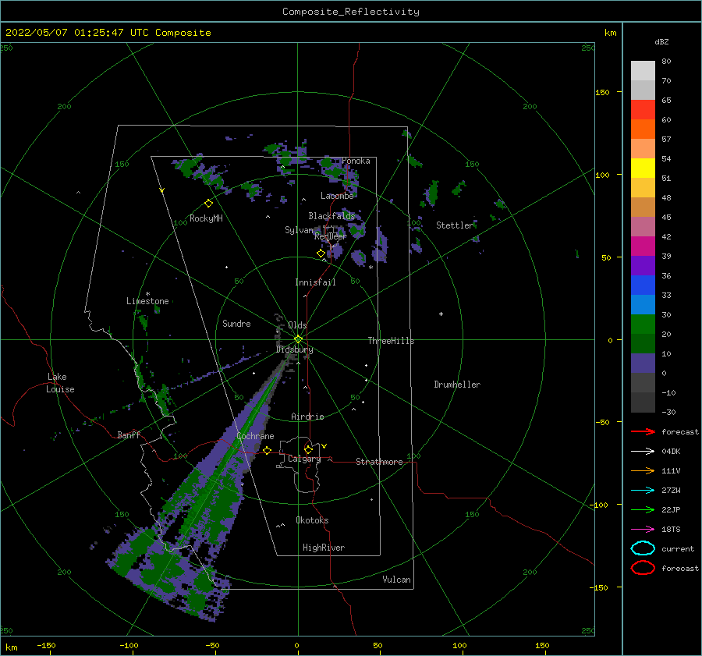The width and height of the screenshot is (702, 656).
Task: Click the yellow radar-center diamond at Olds
Action: coord(298,339)
